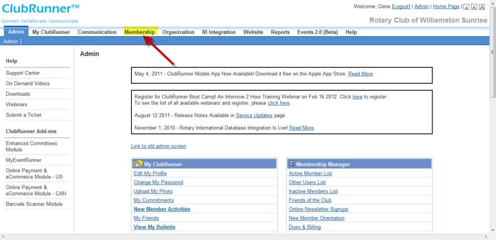Open On Demand Videos
The image size is (496, 240).
28,83
